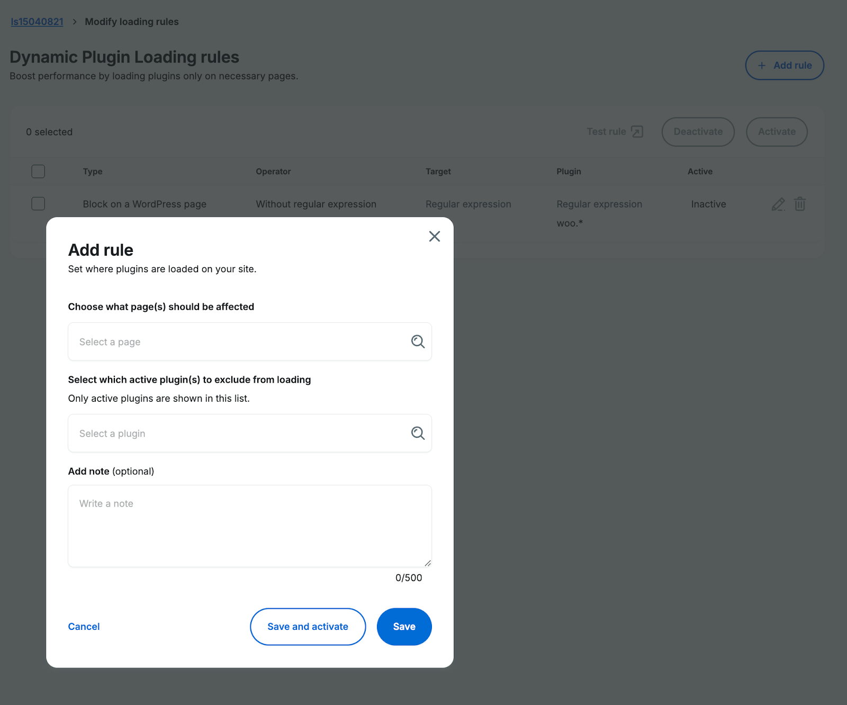Open the Select a page picker
Screen dimensions: 847x705
coord(212,341)
